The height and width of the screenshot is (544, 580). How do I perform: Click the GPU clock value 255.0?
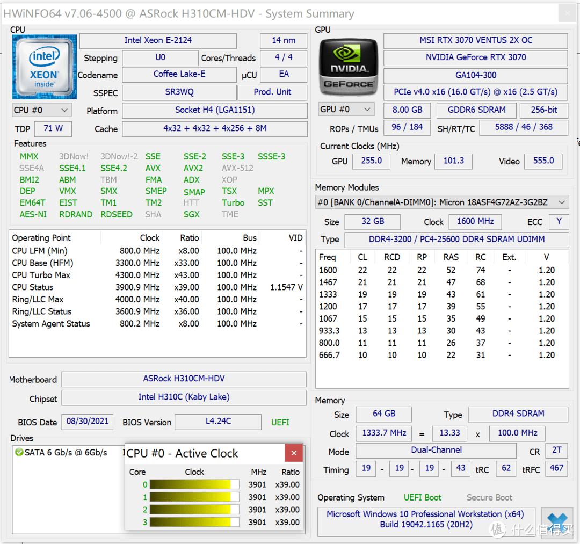pos(372,161)
